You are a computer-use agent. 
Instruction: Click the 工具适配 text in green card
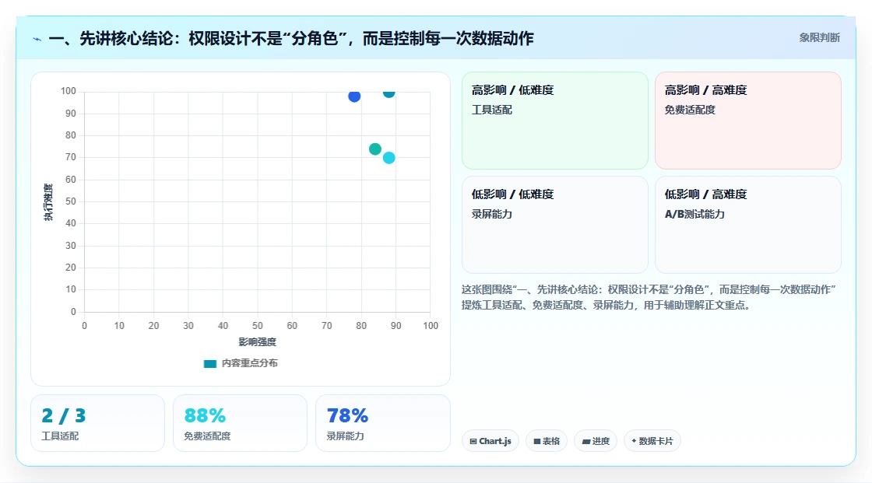click(x=491, y=110)
